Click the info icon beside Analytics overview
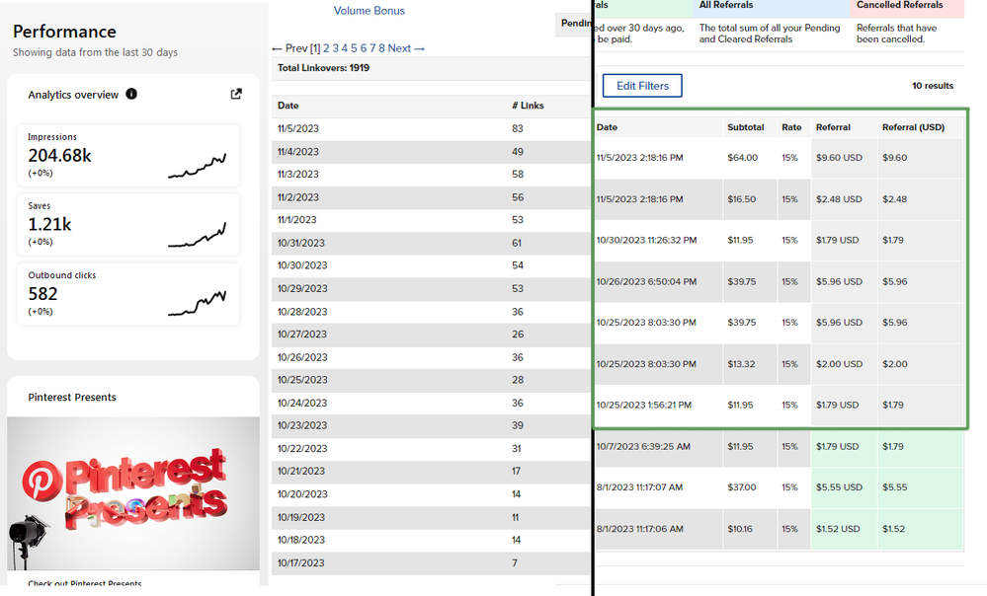This screenshot has height=596, width=987. pyautogui.click(x=131, y=95)
